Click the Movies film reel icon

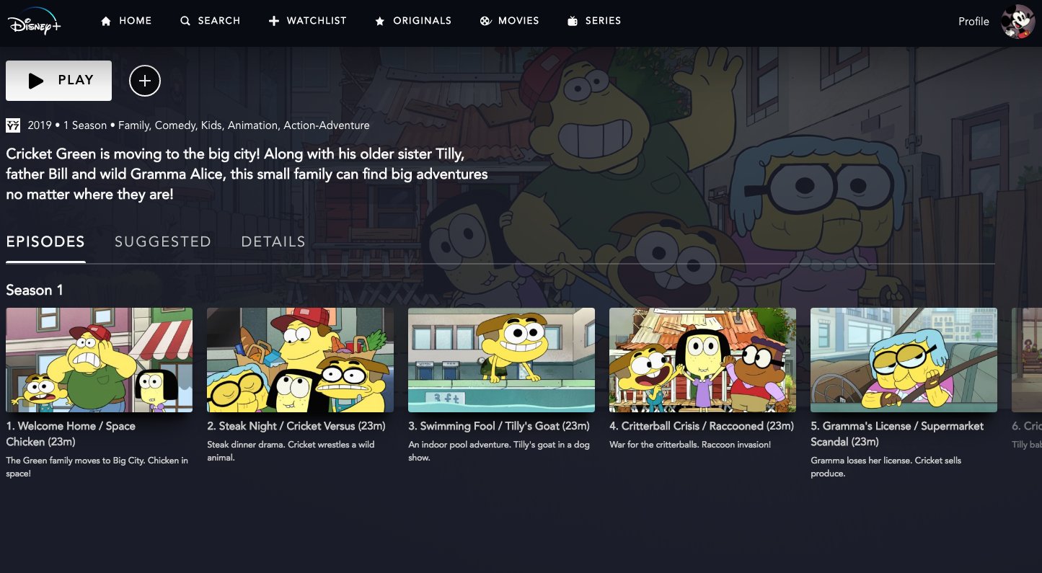click(x=485, y=22)
